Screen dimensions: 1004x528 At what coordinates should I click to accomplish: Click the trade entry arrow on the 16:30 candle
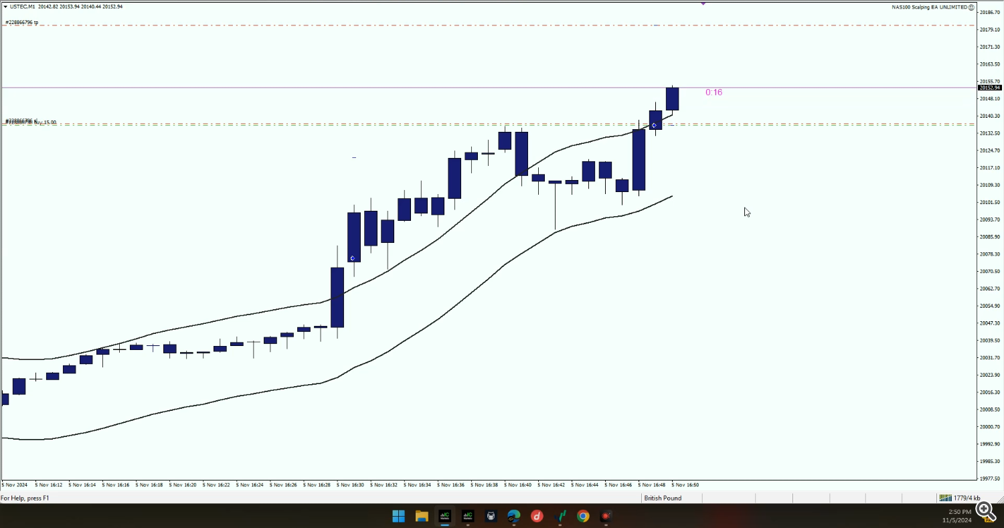tap(352, 258)
